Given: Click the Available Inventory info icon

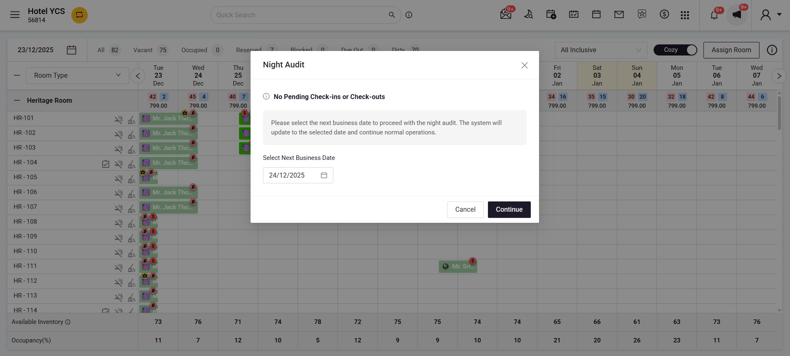Looking at the screenshot, I should [68, 322].
